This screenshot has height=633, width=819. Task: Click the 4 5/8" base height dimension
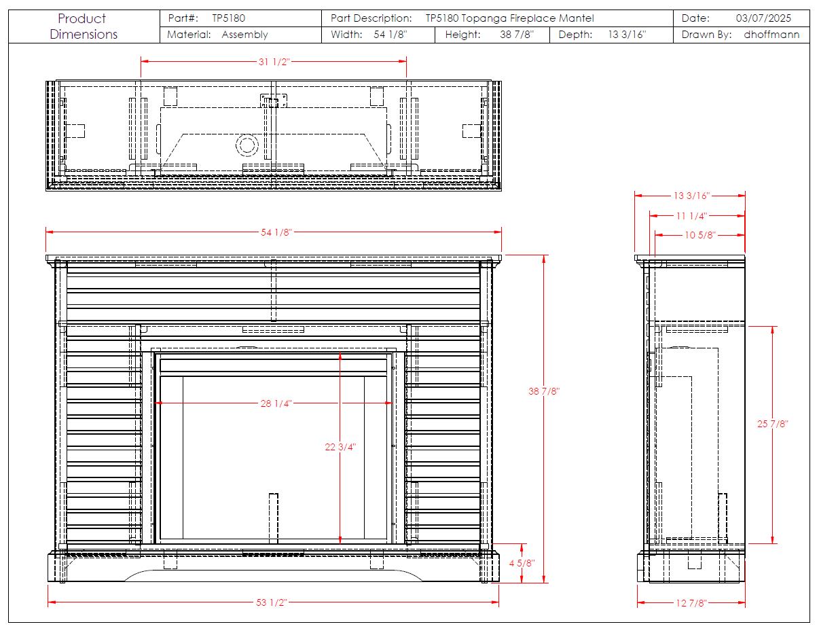click(x=522, y=563)
